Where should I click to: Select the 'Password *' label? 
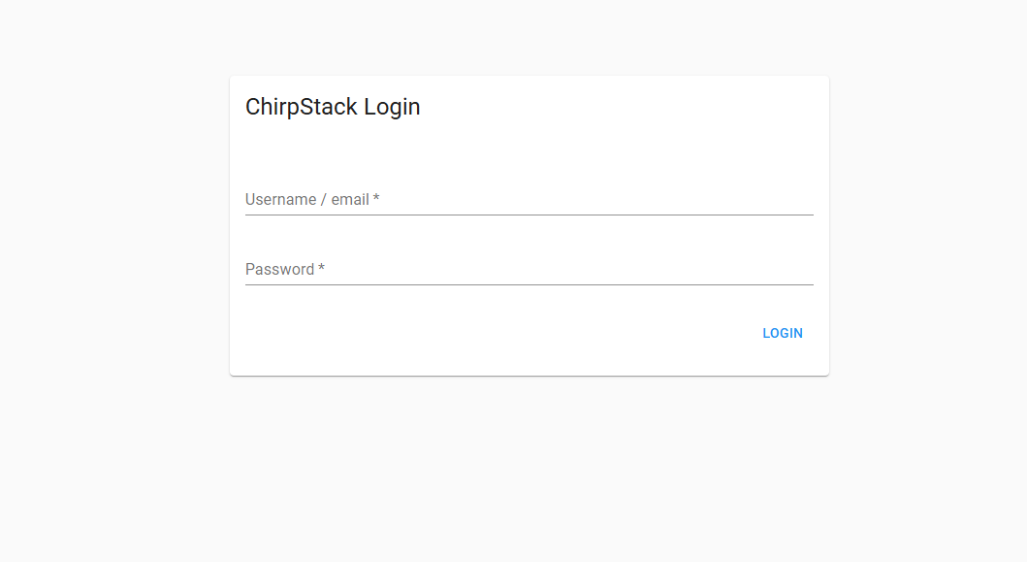point(284,270)
